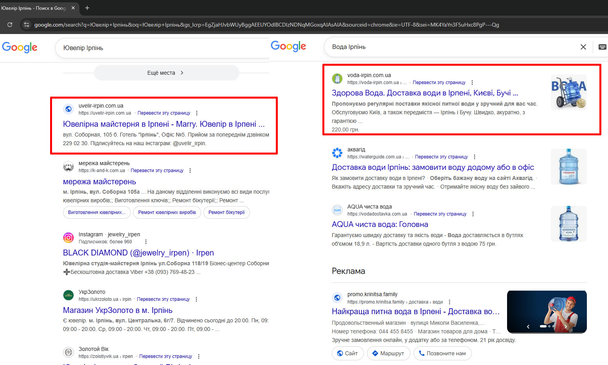Open a new browser tab
This screenshot has width=608, height=365.
(87, 8)
